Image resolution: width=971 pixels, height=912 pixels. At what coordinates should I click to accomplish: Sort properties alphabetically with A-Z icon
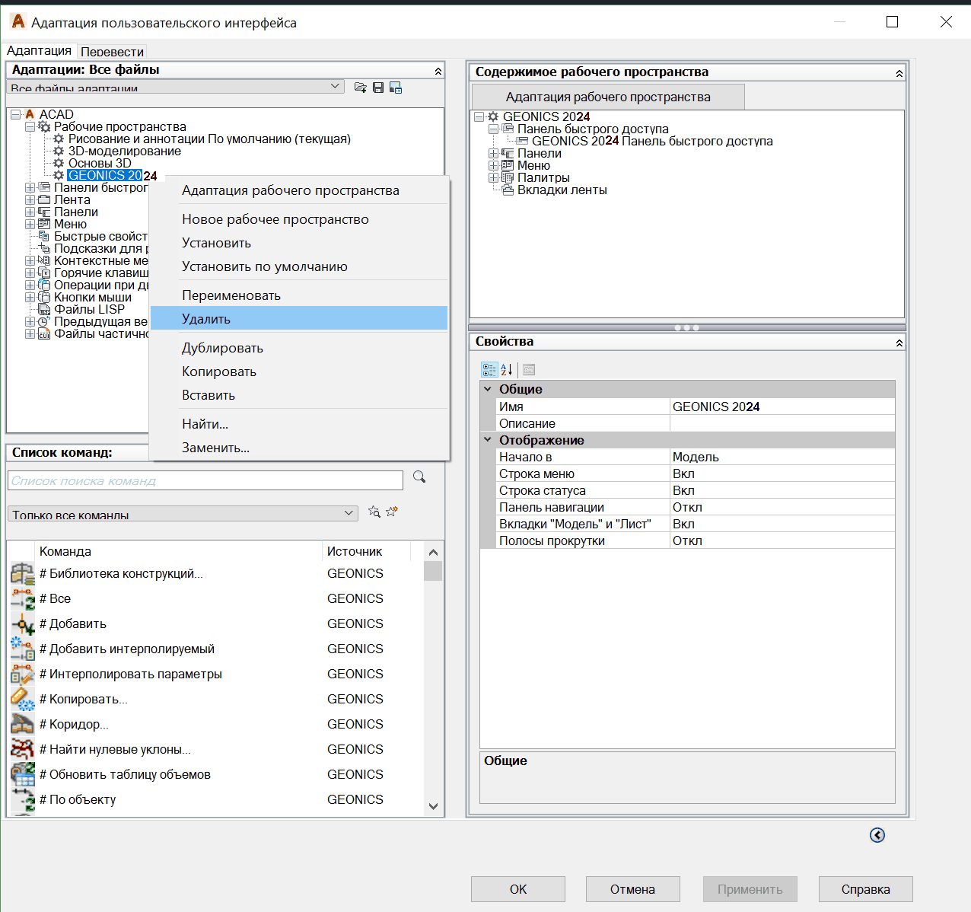[x=507, y=370]
